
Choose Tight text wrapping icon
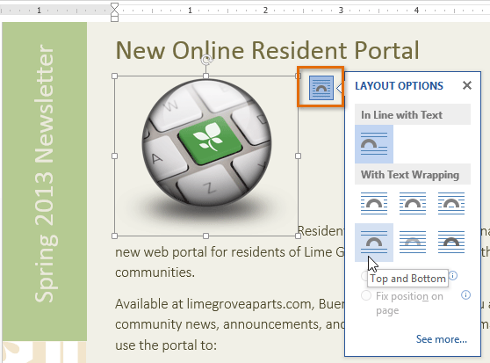point(413,204)
